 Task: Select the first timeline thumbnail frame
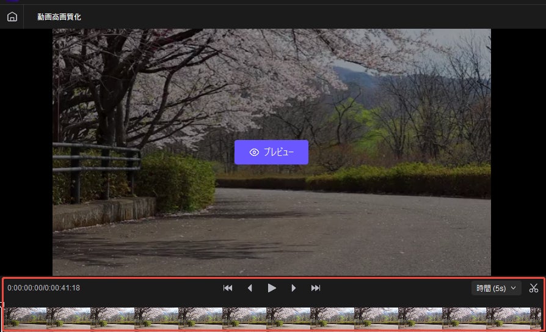coord(25,319)
